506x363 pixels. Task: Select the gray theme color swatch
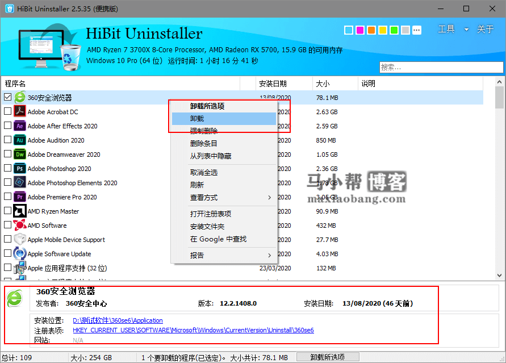405,30
